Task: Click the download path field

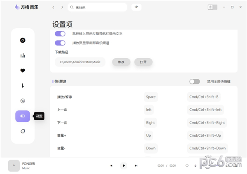Action: pyautogui.click(x=80, y=62)
